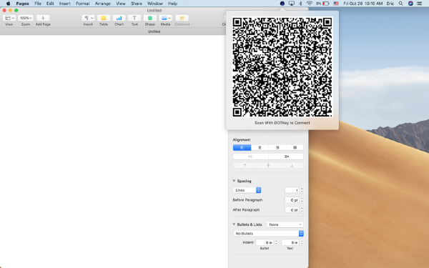Open the No Bullets type dropdown
Screen dimensions: 429x268
268,234
